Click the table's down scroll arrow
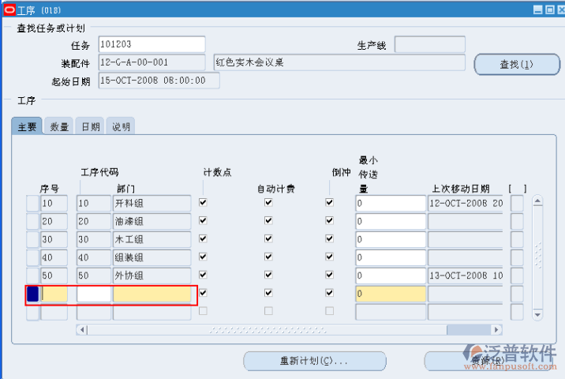 [537, 315]
